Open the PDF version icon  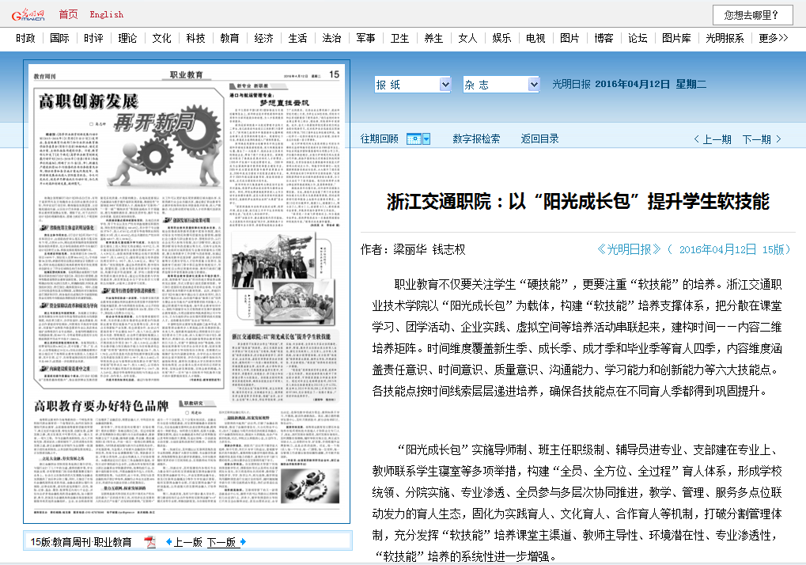pos(149,542)
